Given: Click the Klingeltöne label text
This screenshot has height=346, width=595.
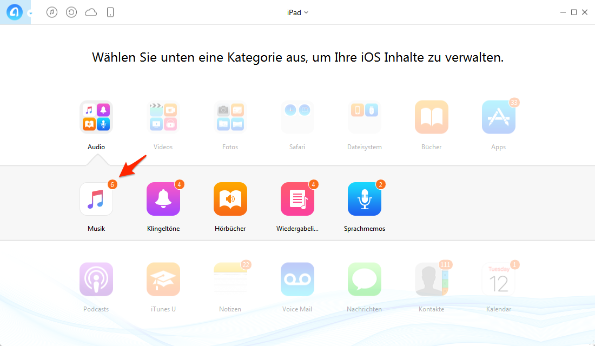Looking at the screenshot, I should point(163,228).
